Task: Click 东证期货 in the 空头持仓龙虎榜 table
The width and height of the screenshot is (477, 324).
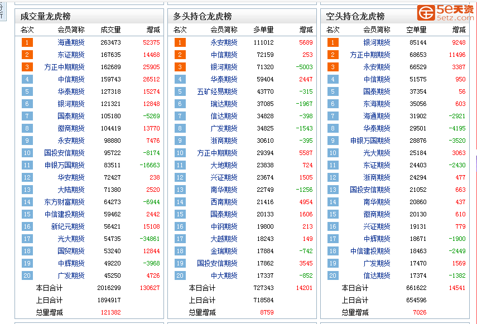Action: 377,165
